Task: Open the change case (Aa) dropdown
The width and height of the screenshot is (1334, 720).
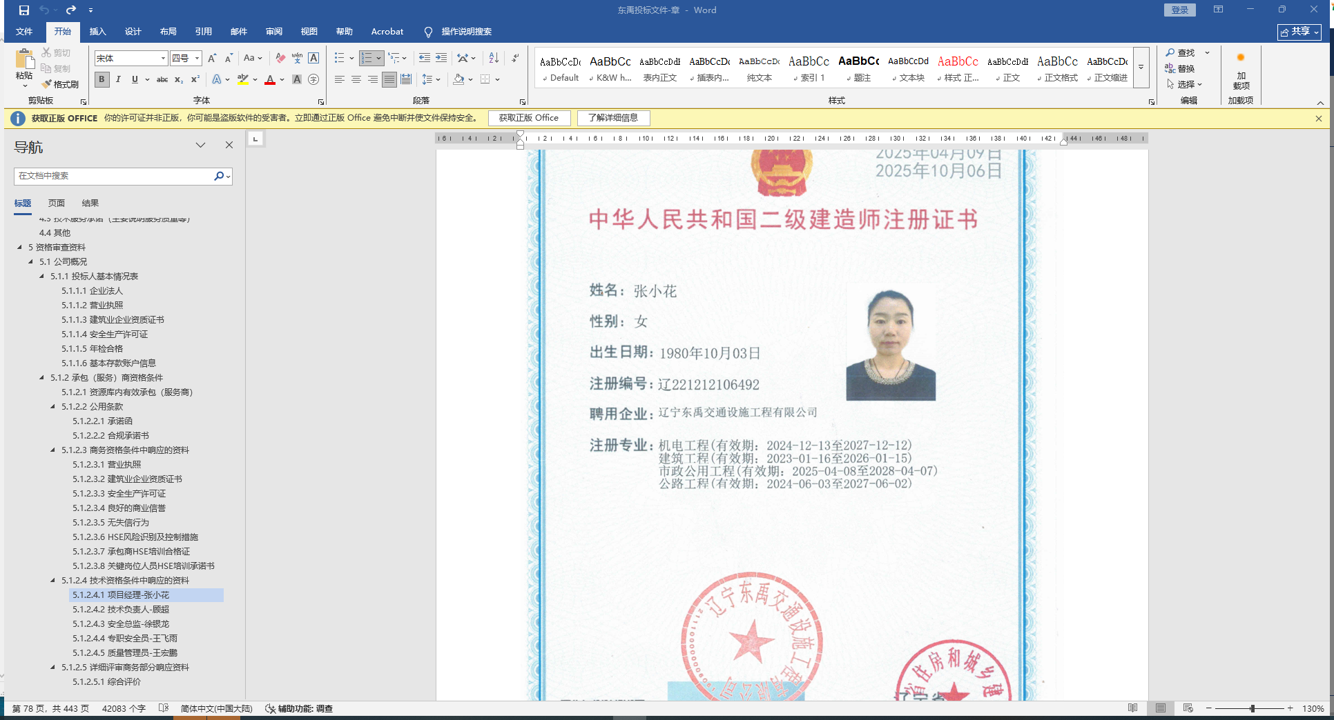Action: coord(253,59)
